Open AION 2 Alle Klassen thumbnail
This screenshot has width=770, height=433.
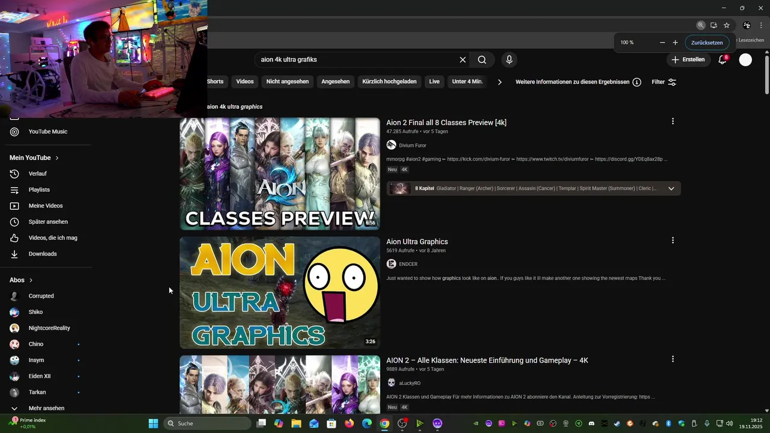click(x=280, y=384)
